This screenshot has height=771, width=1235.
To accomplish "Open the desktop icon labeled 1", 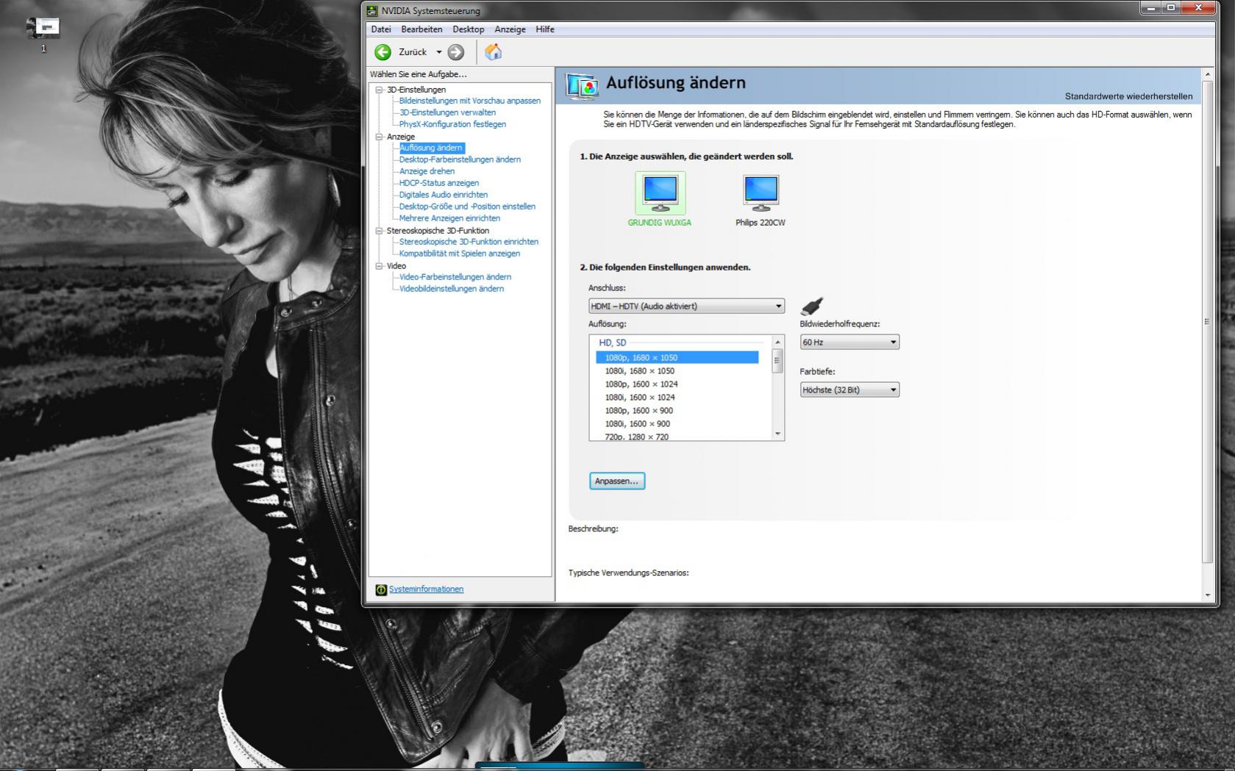I will tap(43, 29).
